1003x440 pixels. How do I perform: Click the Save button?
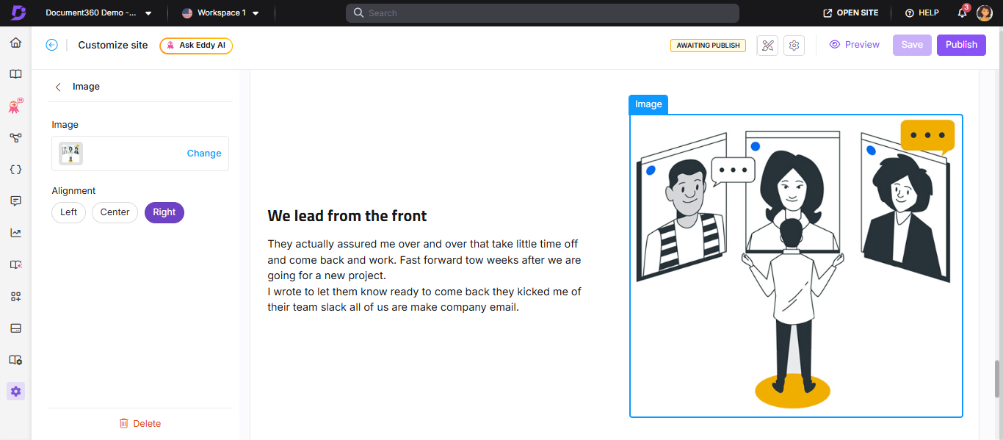click(x=912, y=45)
